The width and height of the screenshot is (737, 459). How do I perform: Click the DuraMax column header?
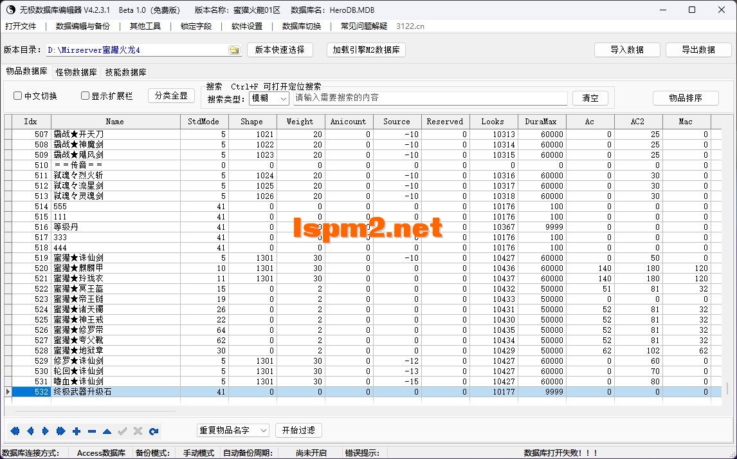(x=542, y=121)
